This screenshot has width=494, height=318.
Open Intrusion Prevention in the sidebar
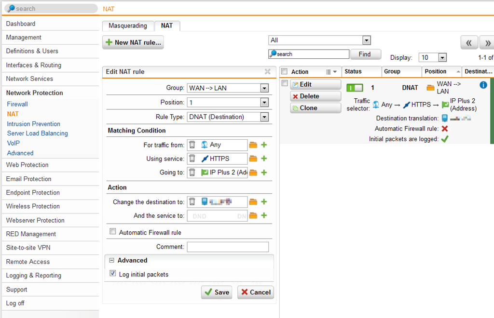coord(33,124)
